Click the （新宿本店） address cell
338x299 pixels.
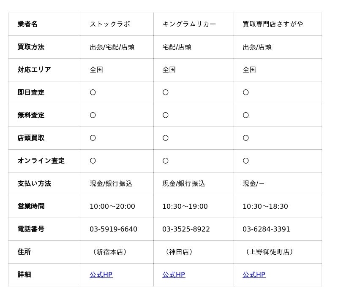click(x=110, y=252)
